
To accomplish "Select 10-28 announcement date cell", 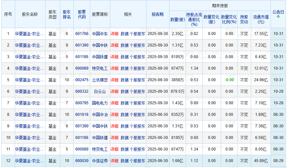I will click(278, 103).
